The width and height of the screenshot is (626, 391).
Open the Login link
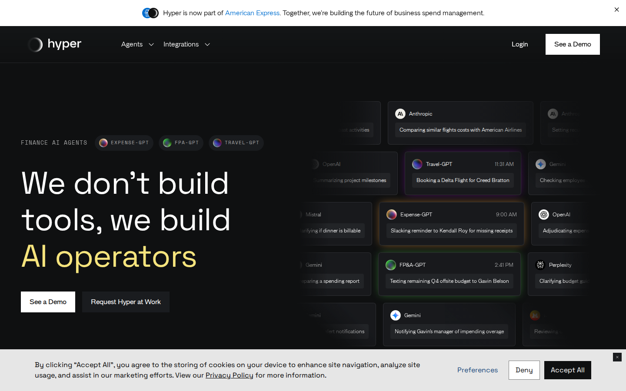[519, 44]
